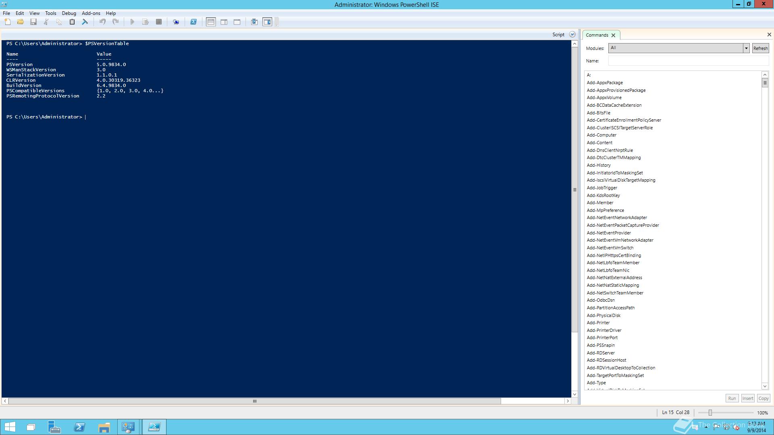Select Add-Content in the commands list
Viewport: 774px width, 435px height.
[x=599, y=143]
